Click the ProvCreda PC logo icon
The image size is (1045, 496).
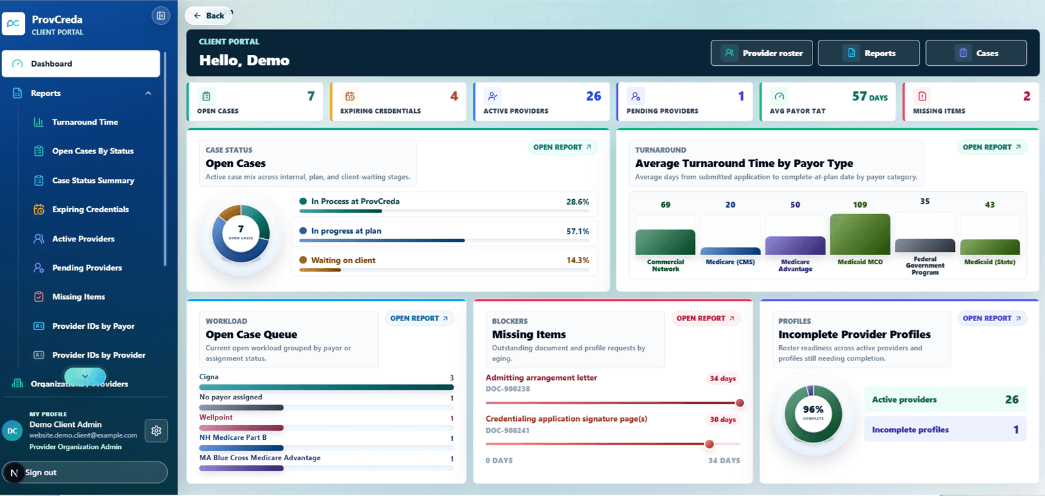click(x=13, y=24)
